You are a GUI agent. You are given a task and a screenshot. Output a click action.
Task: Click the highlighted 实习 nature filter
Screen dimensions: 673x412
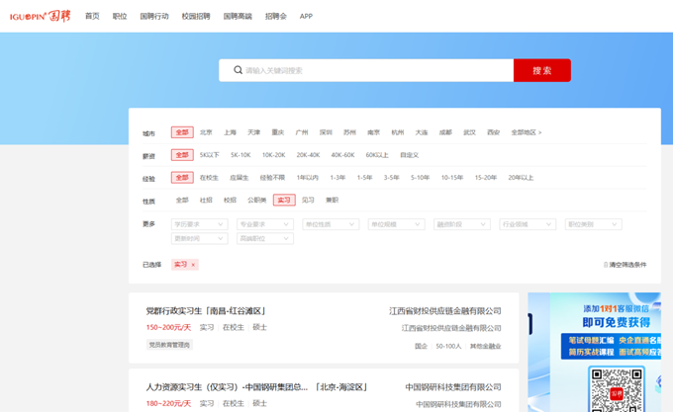click(x=284, y=200)
